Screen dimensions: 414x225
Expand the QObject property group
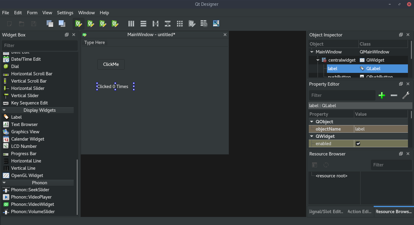[311, 121]
